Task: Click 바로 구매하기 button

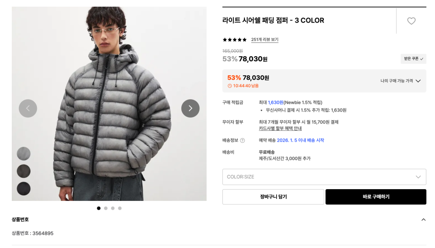Action: click(376, 197)
